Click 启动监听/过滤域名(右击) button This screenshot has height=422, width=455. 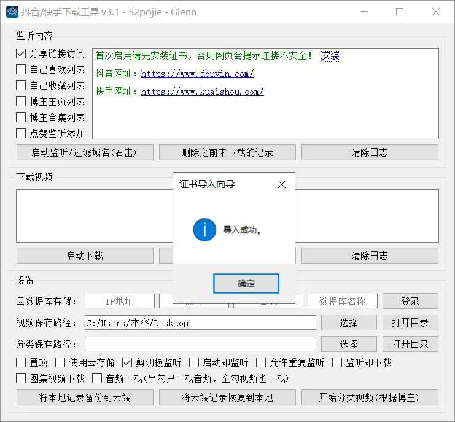coord(85,152)
